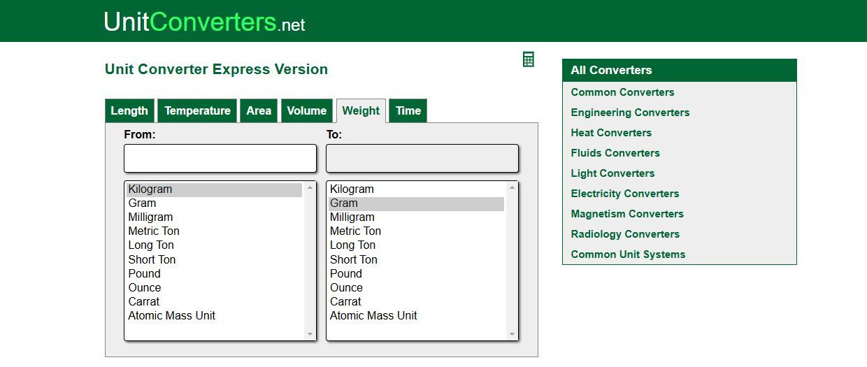
Task: Click the calculator icon
Action: click(x=529, y=59)
